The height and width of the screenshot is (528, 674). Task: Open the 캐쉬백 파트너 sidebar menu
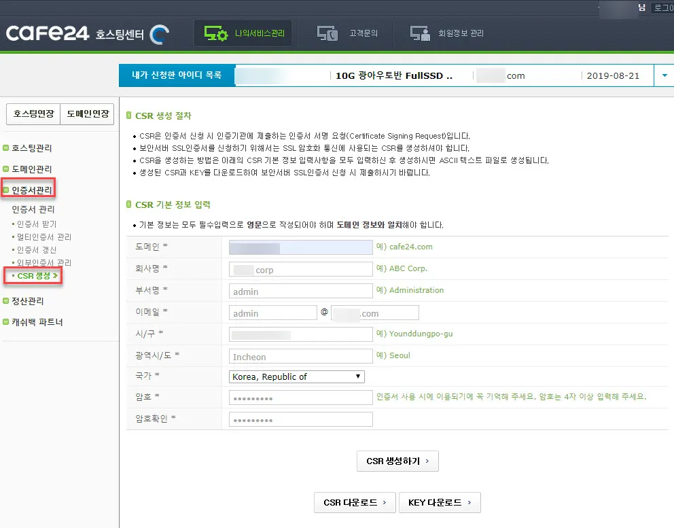pos(37,322)
